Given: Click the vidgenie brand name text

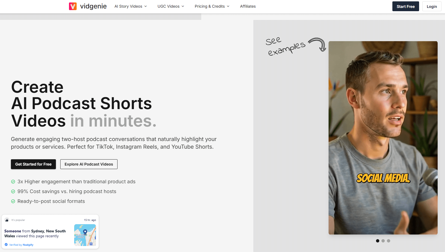Looking at the screenshot, I should (93, 6).
